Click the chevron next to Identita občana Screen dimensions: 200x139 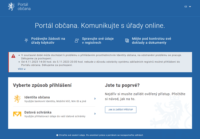click(95, 99)
